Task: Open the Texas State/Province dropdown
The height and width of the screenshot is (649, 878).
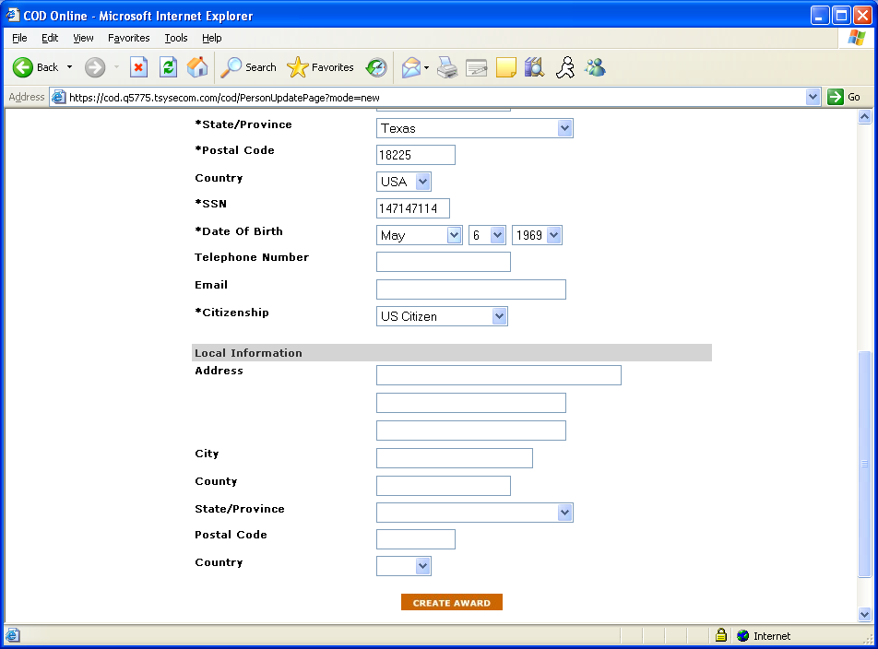Action: point(564,128)
